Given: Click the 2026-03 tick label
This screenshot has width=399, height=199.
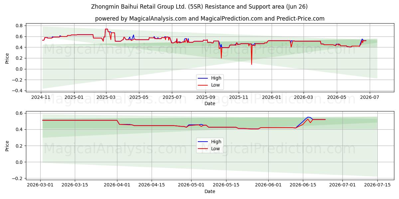Looking at the screenshot, I should point(304,97).
